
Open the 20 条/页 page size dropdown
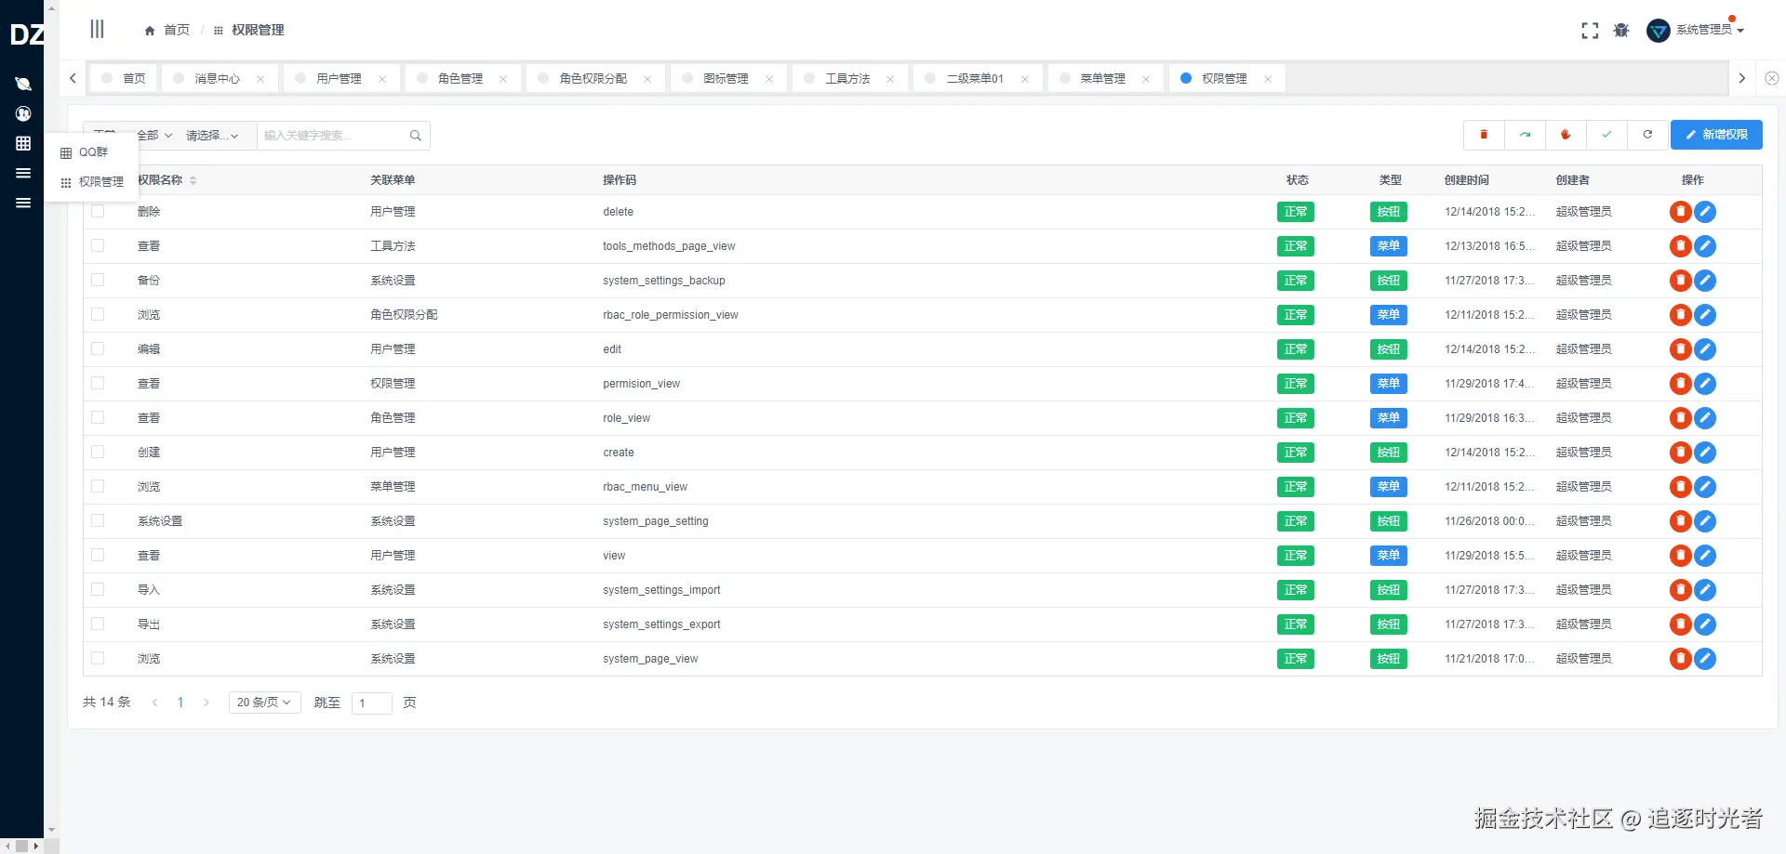click(x=264, y=703)
